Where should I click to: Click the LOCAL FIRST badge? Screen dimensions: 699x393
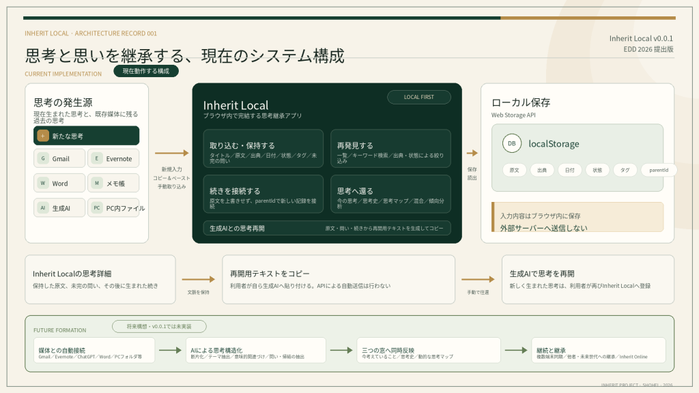click(x=419, y=97)
